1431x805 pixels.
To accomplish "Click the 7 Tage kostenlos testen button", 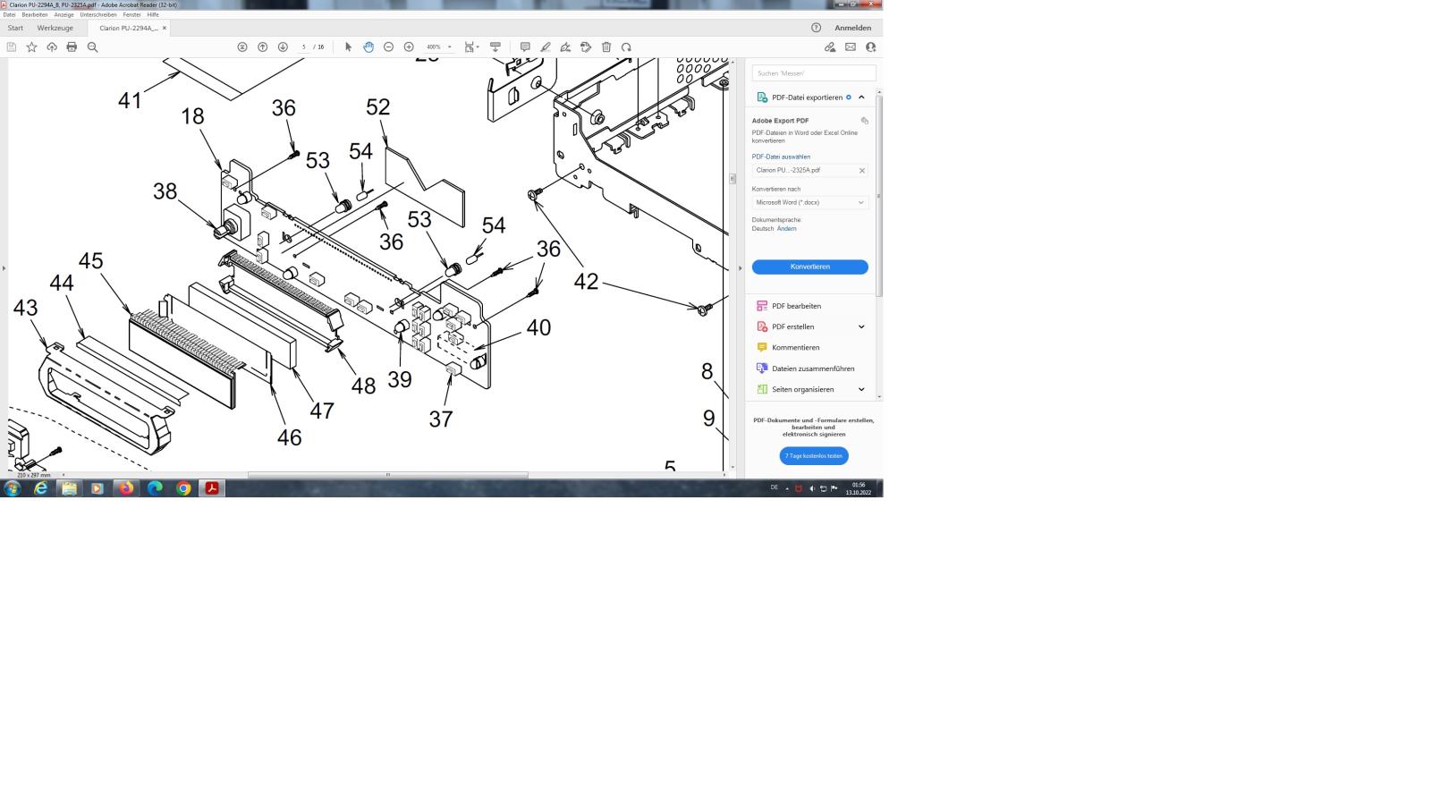I will (x=814, y=456).
